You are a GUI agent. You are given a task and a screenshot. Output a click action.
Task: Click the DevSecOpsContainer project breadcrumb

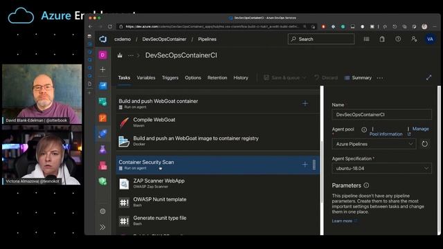coord(164,39)
